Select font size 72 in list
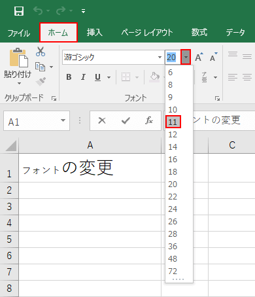This screenshot has height=297, width=255. [179, 271]
